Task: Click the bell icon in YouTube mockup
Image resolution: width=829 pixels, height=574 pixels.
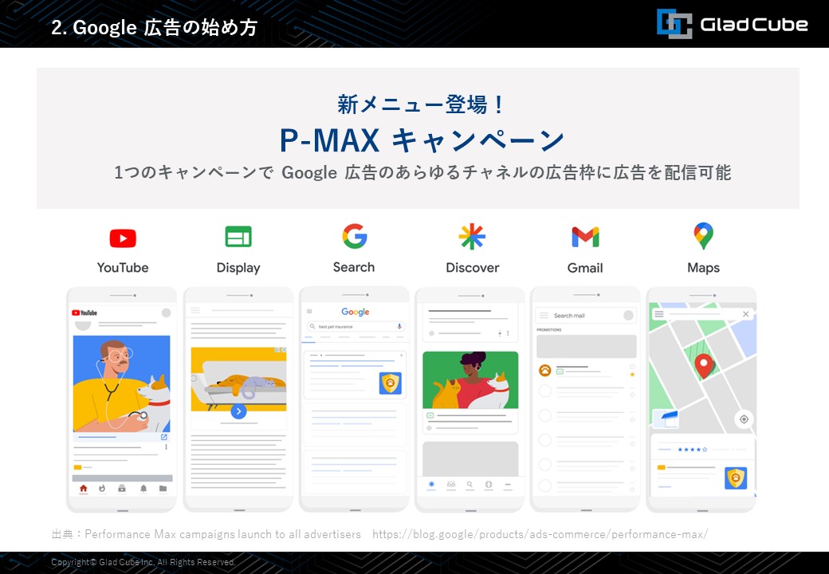Action: 143,489
